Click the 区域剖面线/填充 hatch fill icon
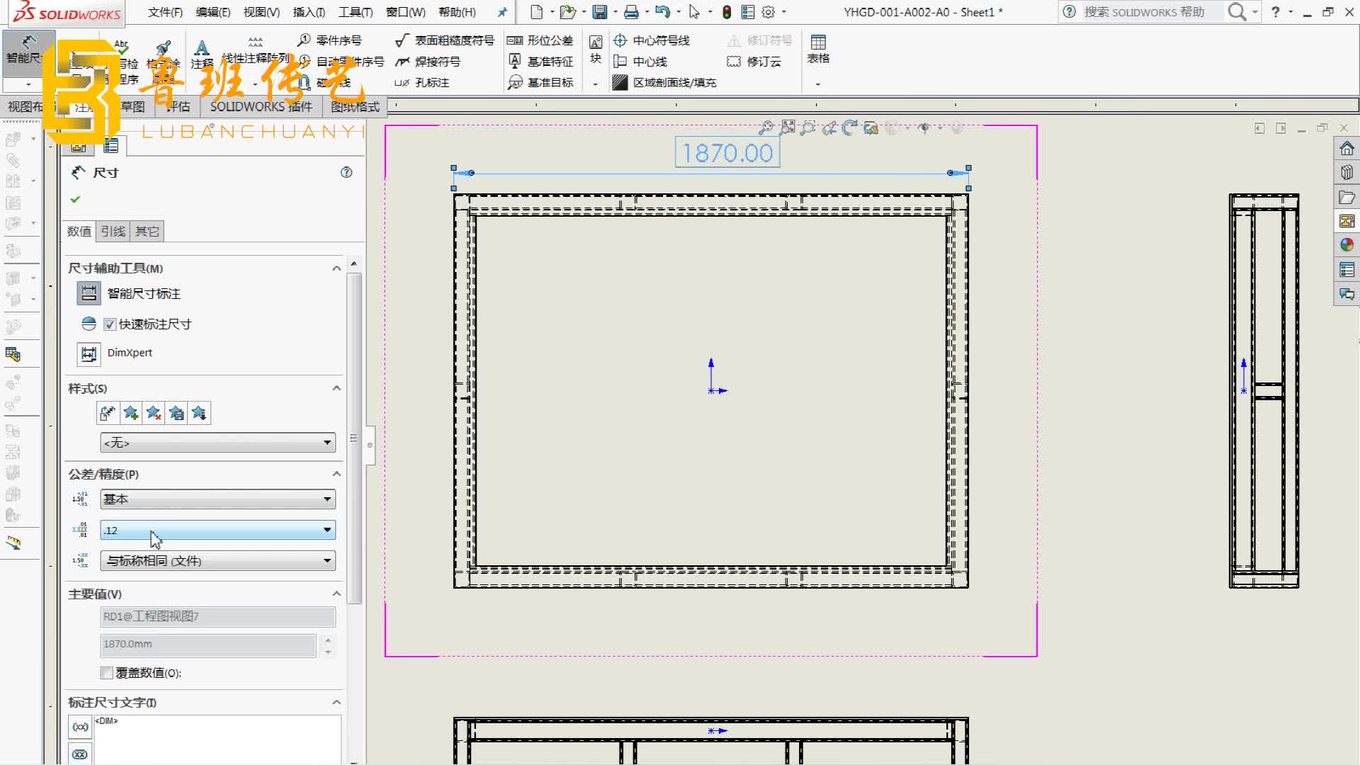The image size is (1360, 765). 620,83
